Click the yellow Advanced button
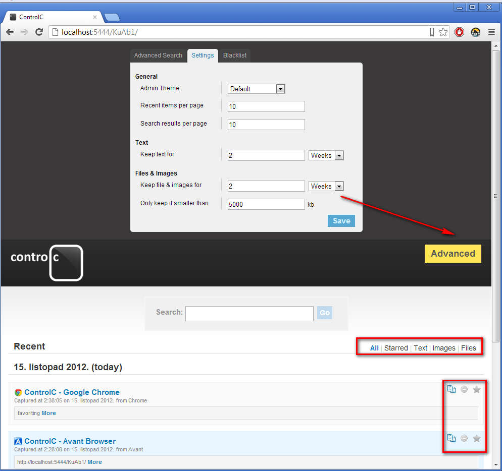The image size is (502, 471). point(453,254)
